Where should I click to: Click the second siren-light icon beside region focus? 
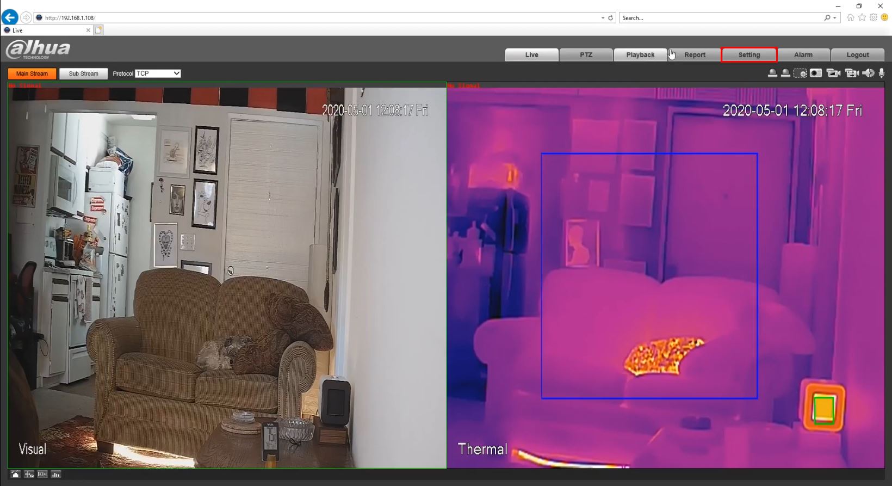tap(785, 73)
